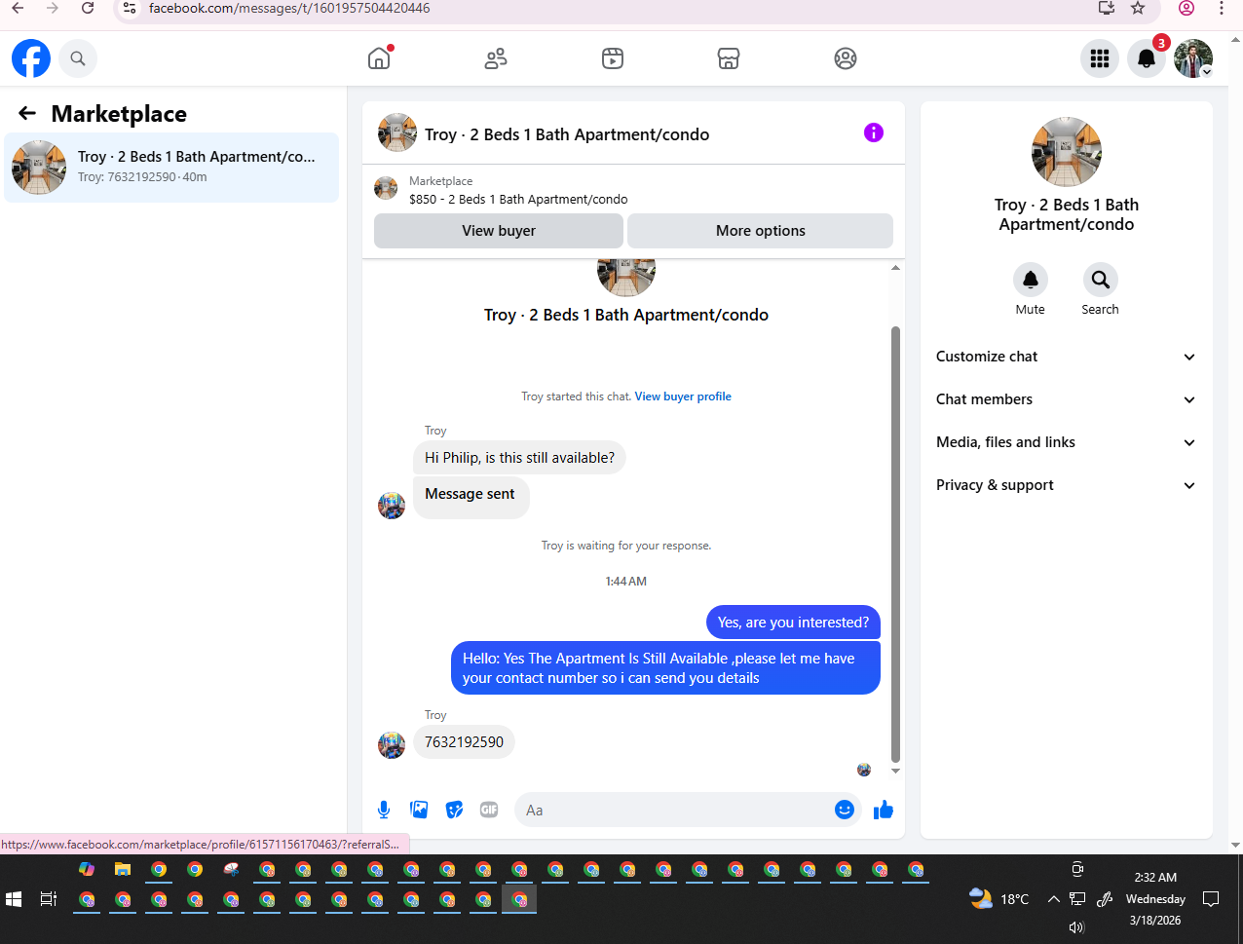
Task: Bookmark this page with the star
Action: (1138, 8)
